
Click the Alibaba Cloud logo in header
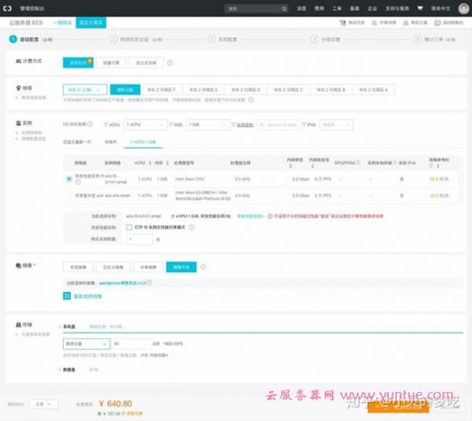coord(8,8)
